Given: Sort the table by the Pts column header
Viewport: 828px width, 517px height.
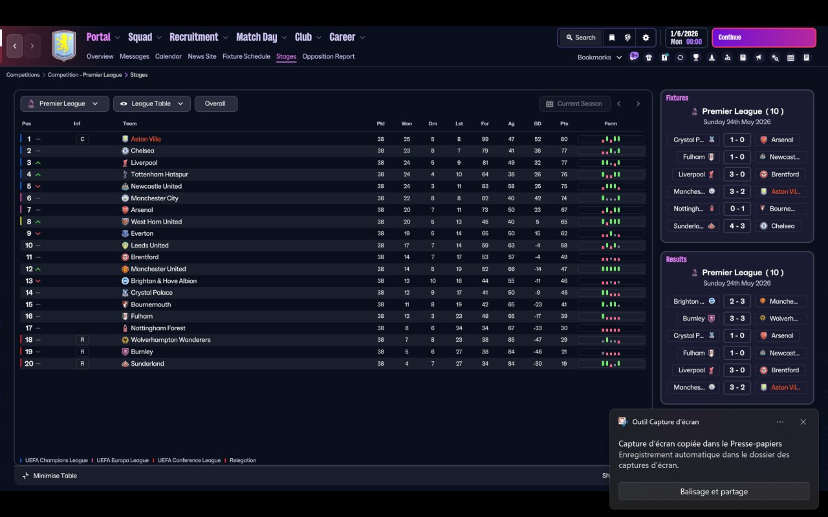Looking at the screenshot, I should tap(564, 123).
